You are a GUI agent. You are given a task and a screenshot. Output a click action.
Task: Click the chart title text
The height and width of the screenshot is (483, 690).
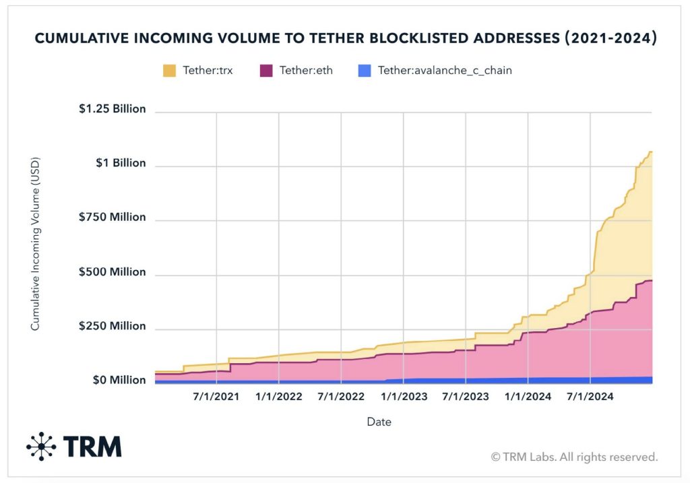click(x=346, y=38)
